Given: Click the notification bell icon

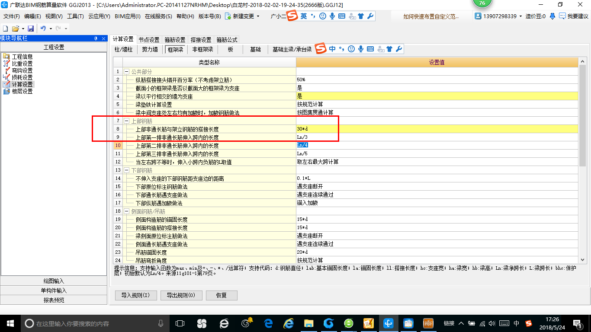Looking at the screenshot, I should click(x=552, y=16).
